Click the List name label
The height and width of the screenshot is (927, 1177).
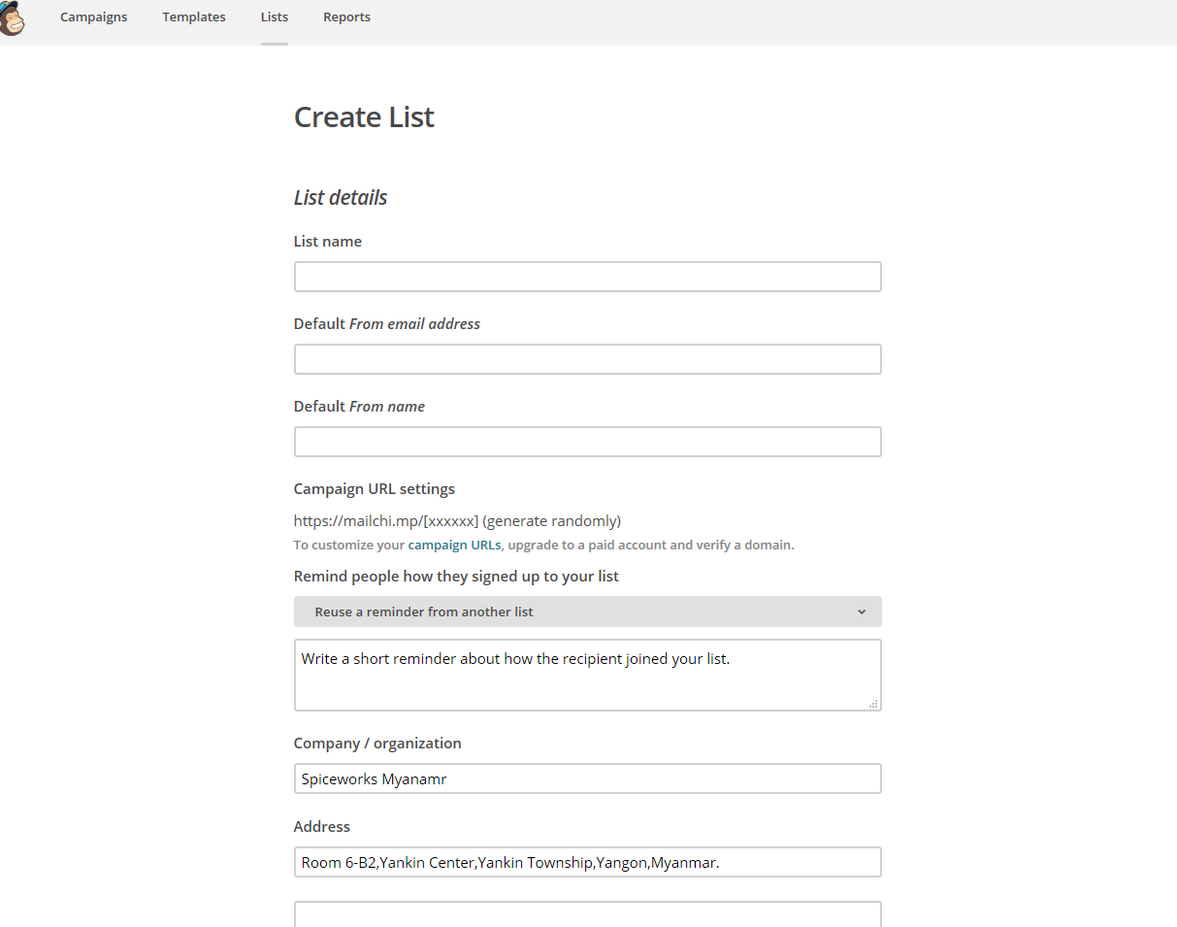coord(328,242)
